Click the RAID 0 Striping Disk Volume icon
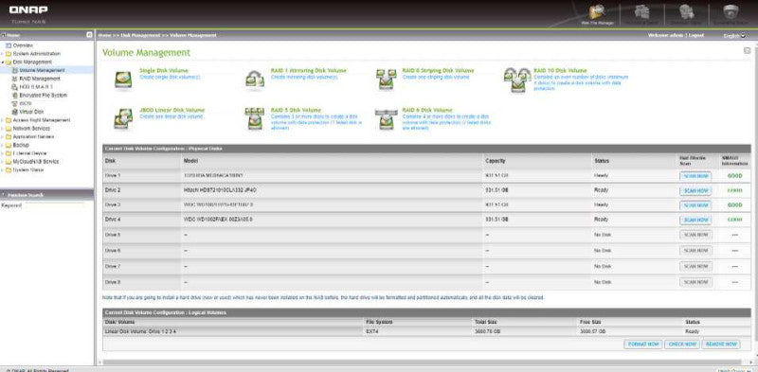Viewport: 758px width, 372px height. click(x=387, y=80)
